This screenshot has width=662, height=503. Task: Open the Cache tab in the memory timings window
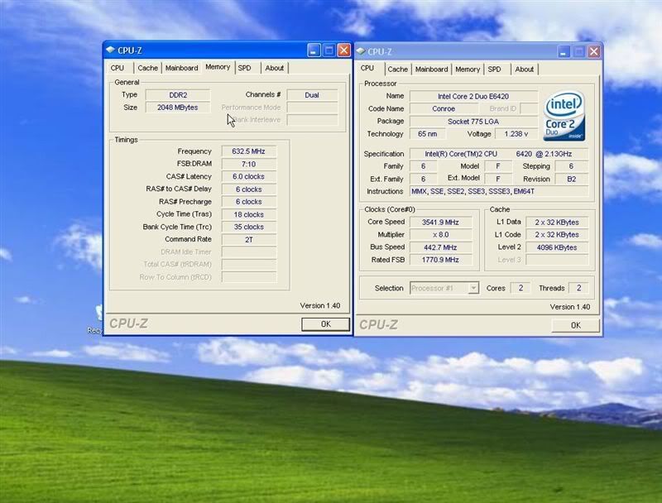148,68
